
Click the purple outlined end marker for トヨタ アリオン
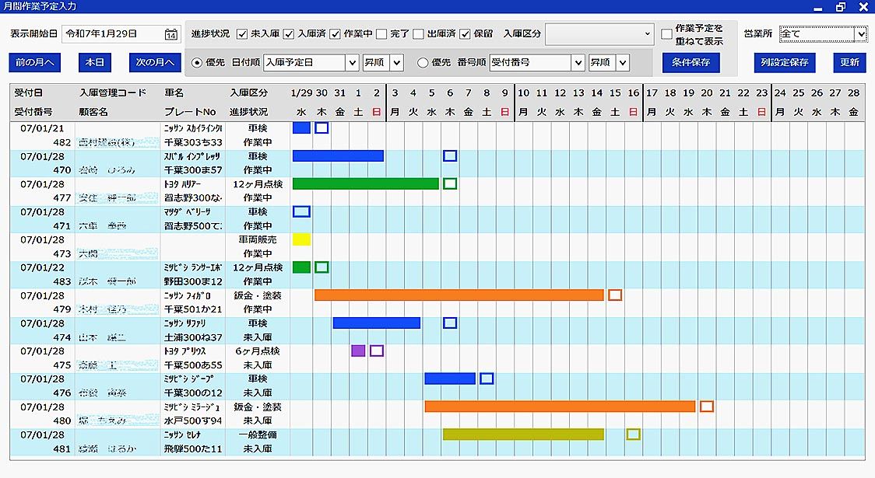pos(377,351)
